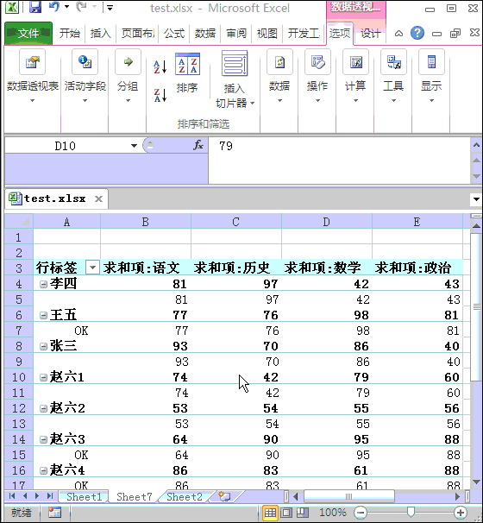Open the 工具 tools icon
Screen dimensions: 483x523
[393, 62]
